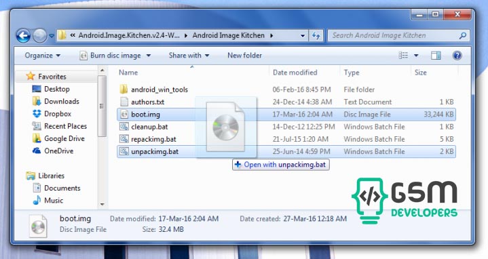Click the authors.txt document icon
488x259 pixels.
[124, 102]
